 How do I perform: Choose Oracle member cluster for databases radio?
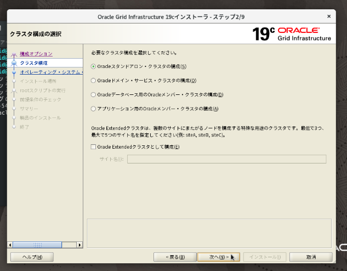coord(93,95)
